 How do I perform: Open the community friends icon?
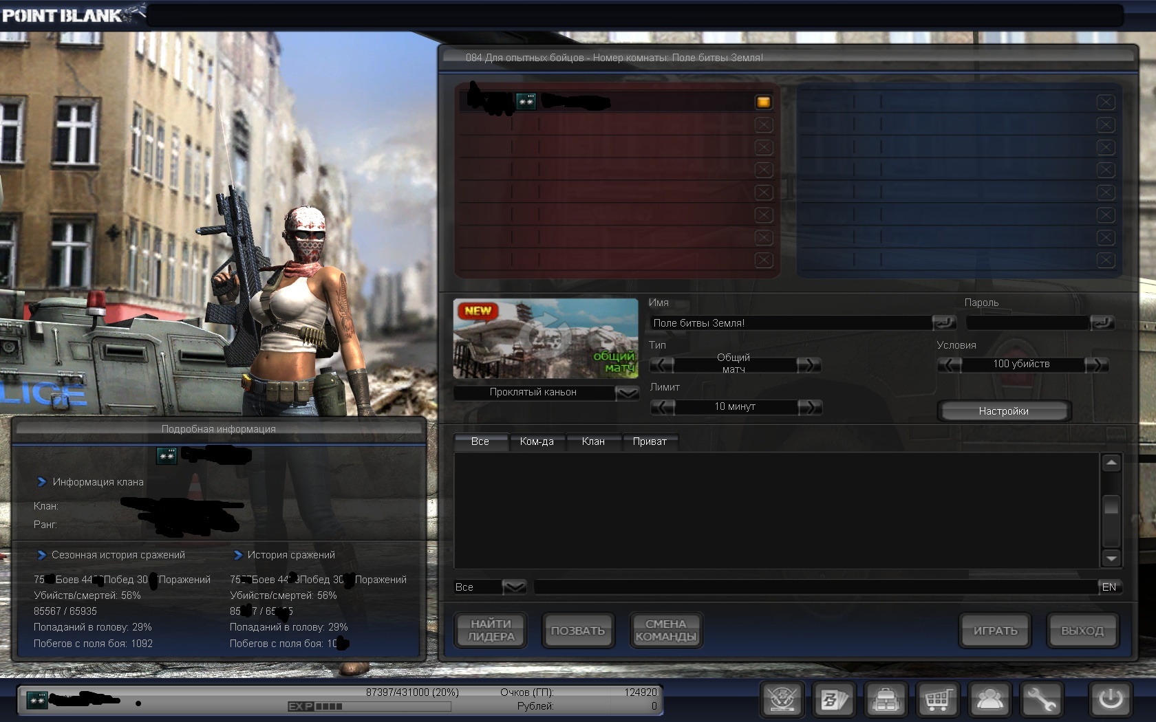tap(989, 700)
